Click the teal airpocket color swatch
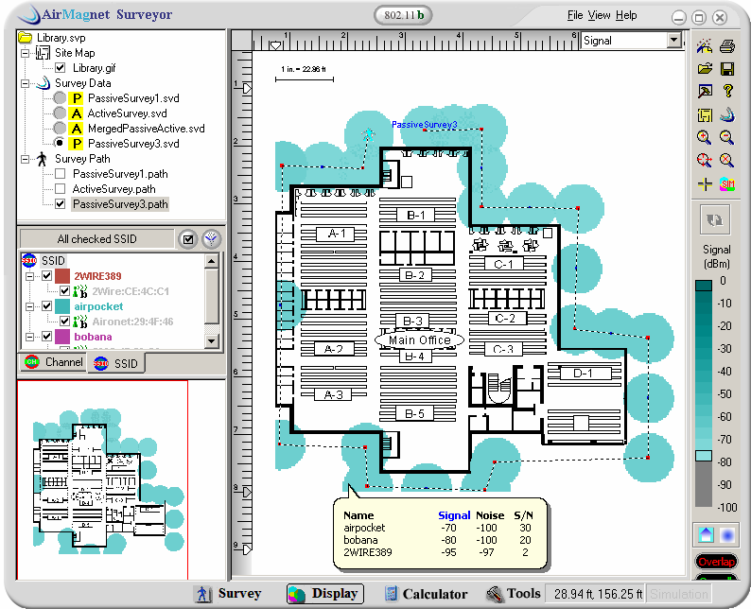The height and width of the screenshot is (609, 751). (62, 306)
